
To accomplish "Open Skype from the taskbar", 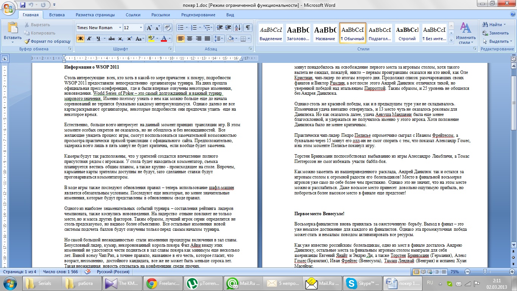I will pyautogui.click(x=364, y=283).
